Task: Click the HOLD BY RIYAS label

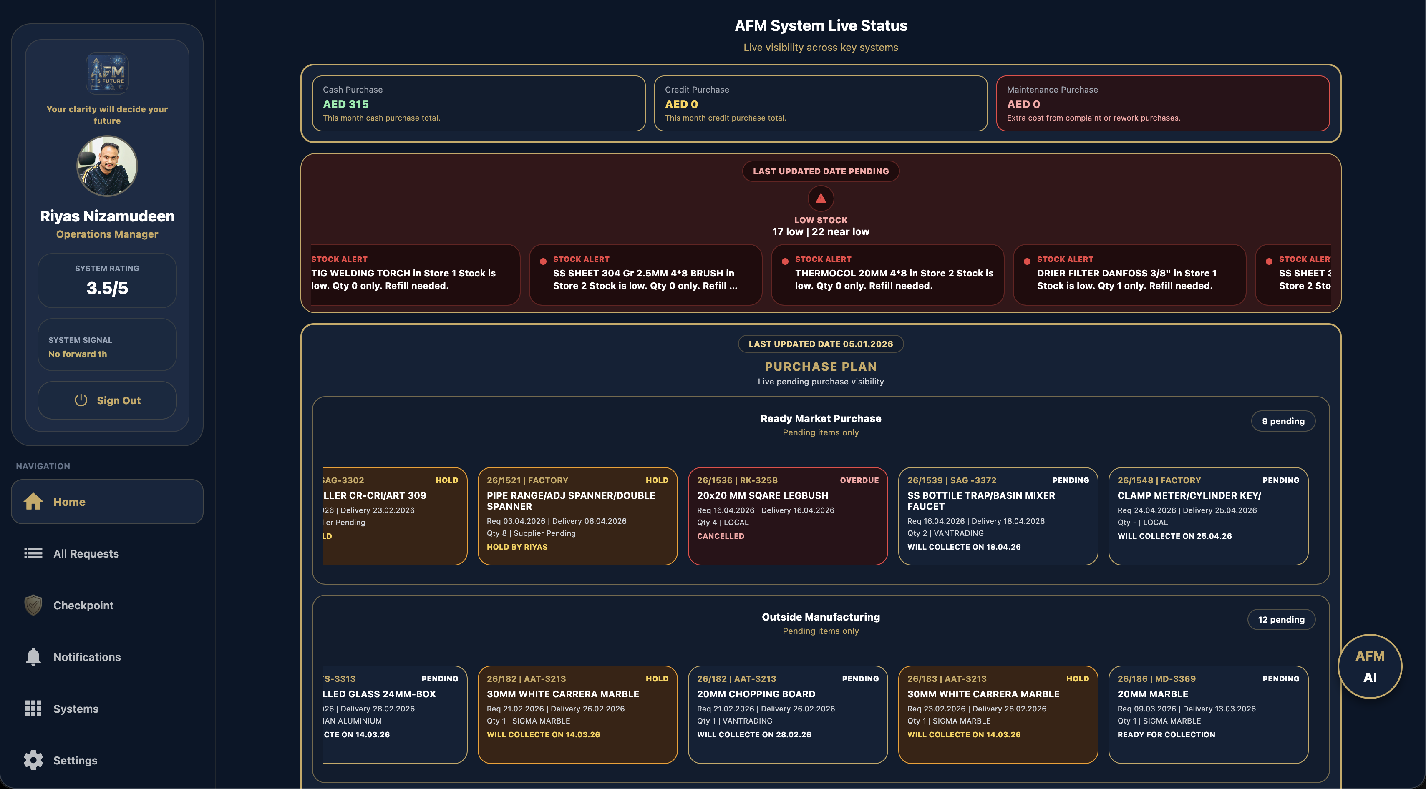Action: pos(516,547)
